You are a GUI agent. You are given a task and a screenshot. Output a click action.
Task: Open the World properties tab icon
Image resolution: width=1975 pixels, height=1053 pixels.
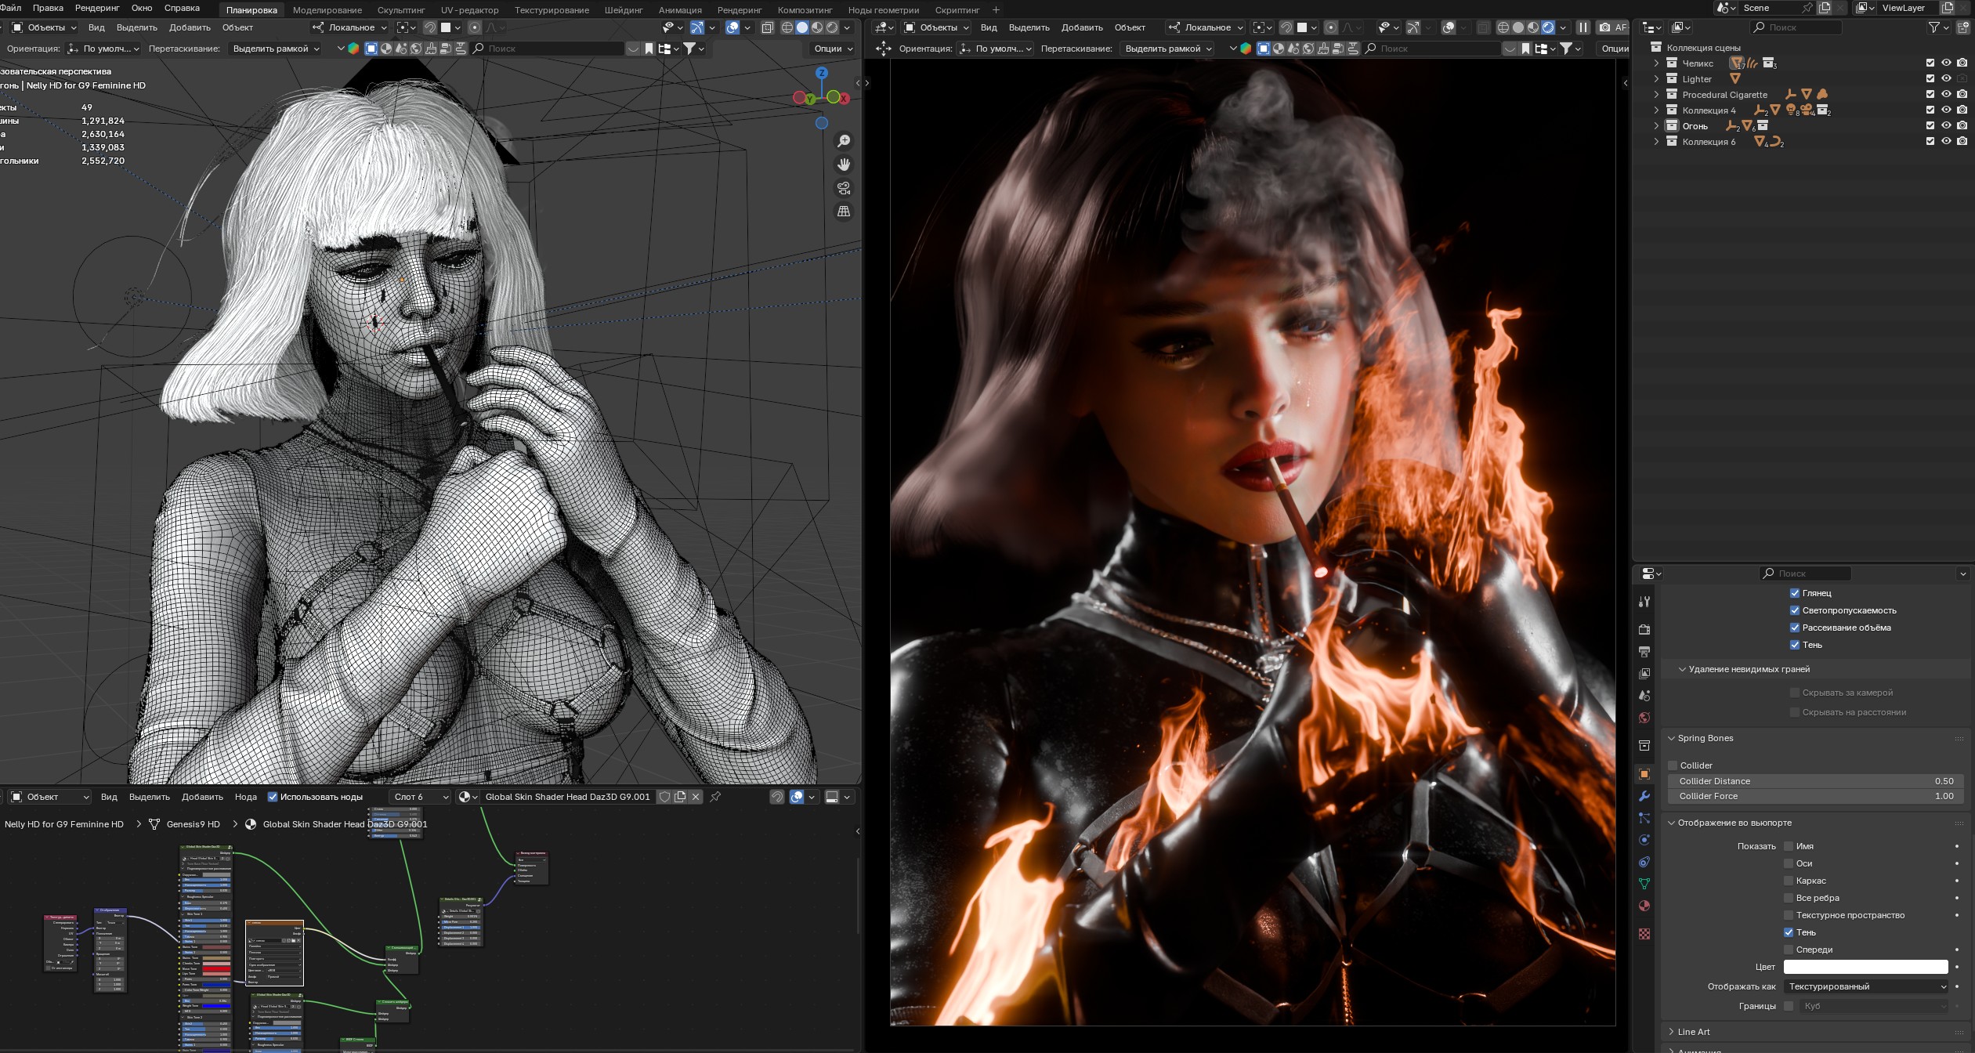click(1644, 718)
